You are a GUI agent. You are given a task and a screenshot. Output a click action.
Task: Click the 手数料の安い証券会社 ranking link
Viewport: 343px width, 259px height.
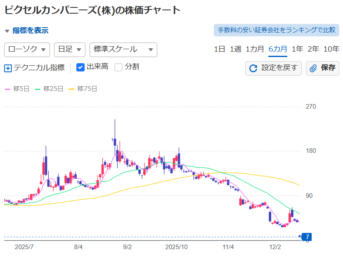(276, 30)
